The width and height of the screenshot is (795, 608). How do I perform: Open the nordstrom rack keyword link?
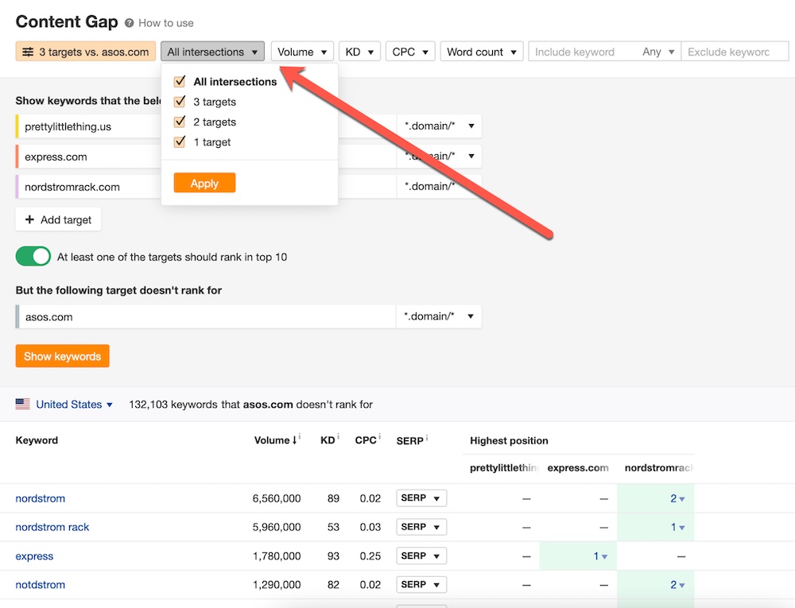click(x=52, y=527)
